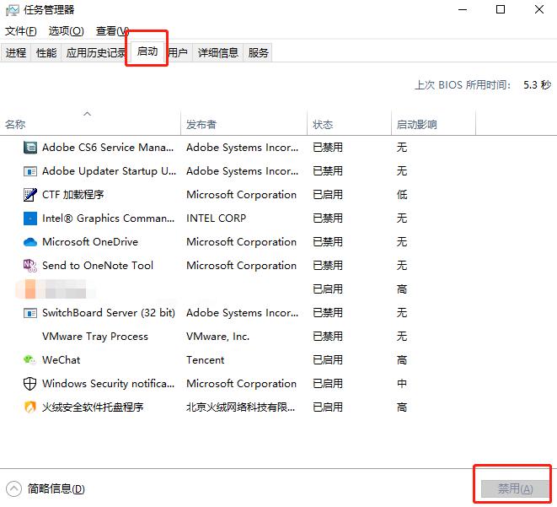
Task: Switch to the 服务 tab
Action: (x=258, y=53)
